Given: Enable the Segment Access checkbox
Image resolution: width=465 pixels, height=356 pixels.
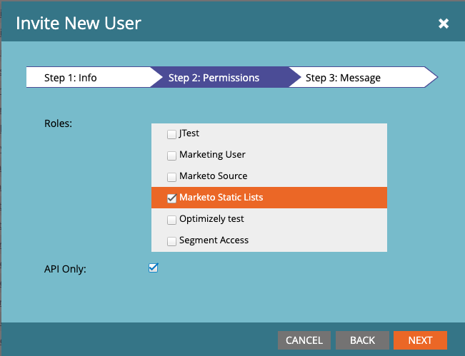Looking at the screenshot, I should coord(171,241).
